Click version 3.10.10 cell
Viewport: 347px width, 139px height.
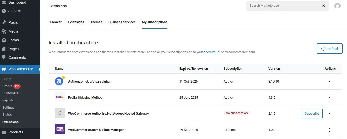[273, 82]
